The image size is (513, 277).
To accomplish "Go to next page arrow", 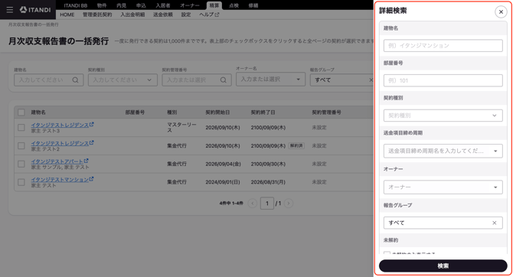I will coord(289,204).
